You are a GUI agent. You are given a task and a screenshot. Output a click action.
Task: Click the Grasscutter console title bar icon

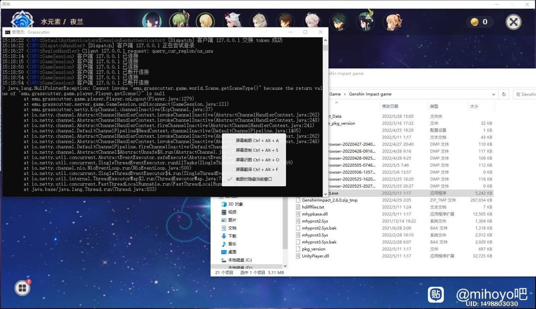point(8,32)
